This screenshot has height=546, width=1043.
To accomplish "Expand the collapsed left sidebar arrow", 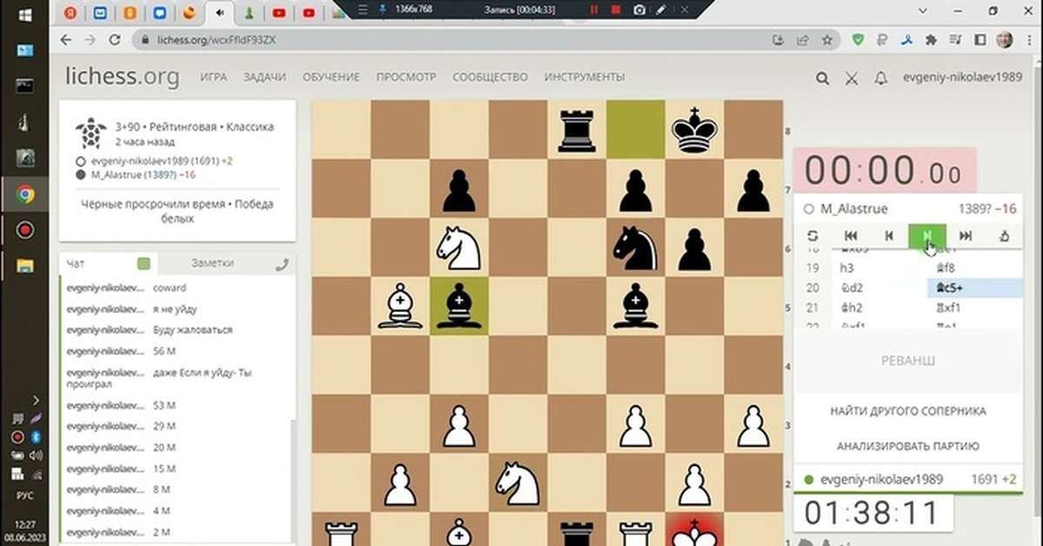I will point(35,400).
